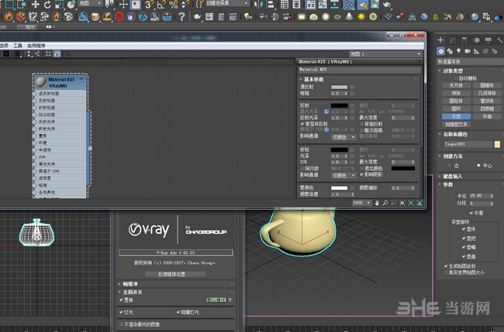
Task: Click the Zoom Region icon in material editor
Action: coord(394,203)
